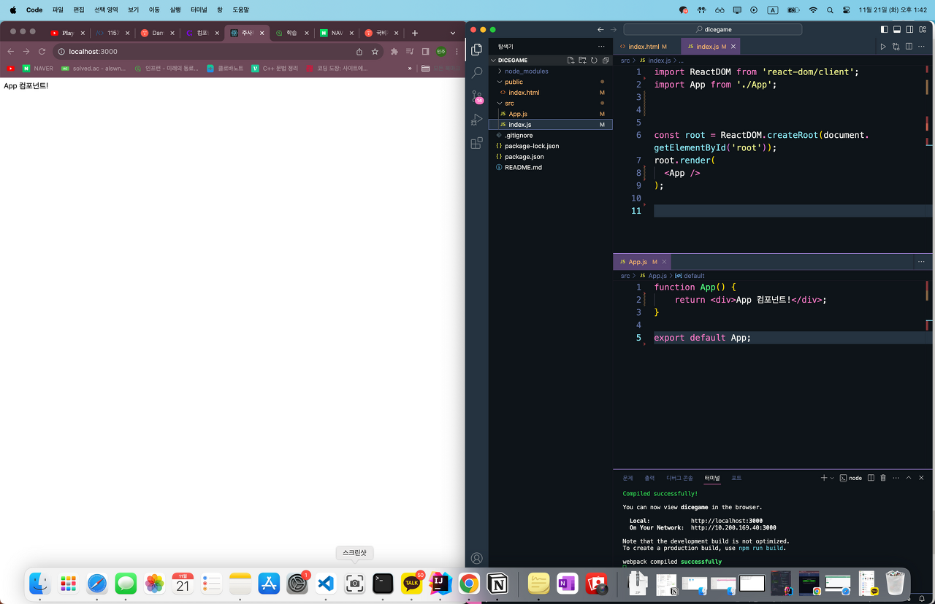Split the index.js editor to the right

[x=909, y=47]
